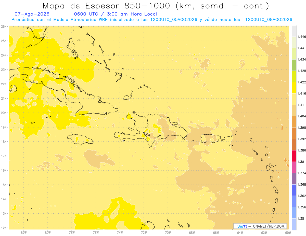The image size is (306, 236).
Task: Select the tan swatch between 1.404 and 1.41
Action: tap(294, 110)
